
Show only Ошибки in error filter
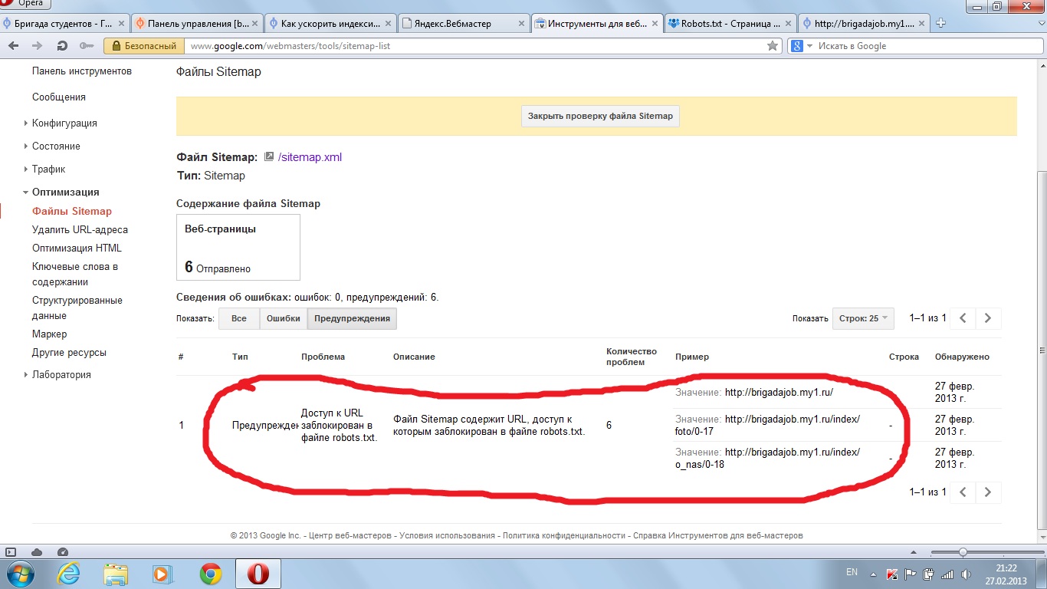283,318
